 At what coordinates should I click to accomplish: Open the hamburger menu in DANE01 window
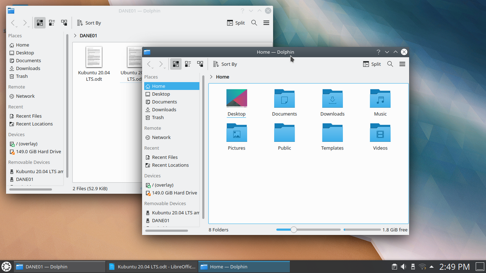tap(266, 23)
